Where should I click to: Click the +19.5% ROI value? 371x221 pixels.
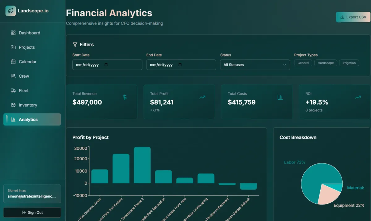pos(317,102)
